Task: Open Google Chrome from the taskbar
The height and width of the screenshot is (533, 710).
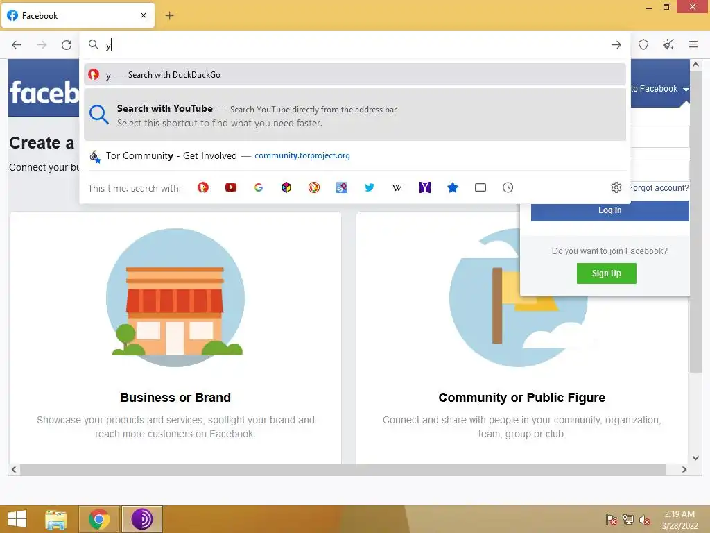Action: (99, 519)
